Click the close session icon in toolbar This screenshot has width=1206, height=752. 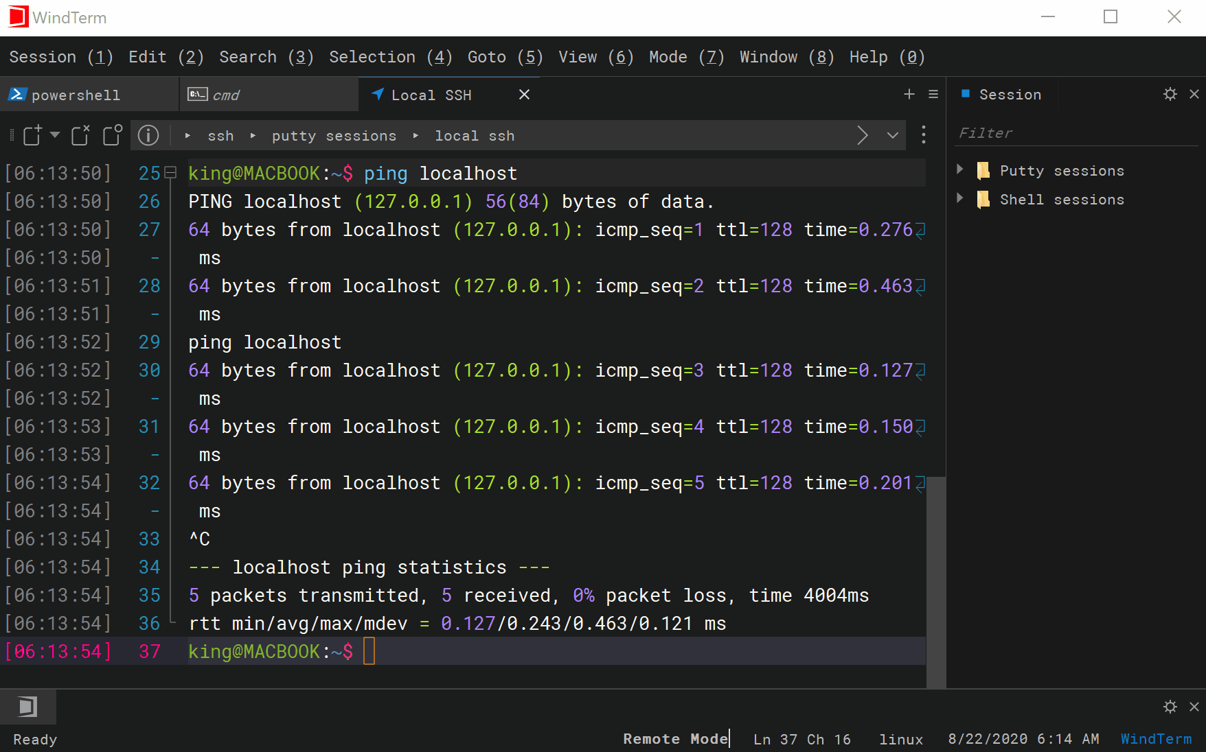click(x=80, y=135)
